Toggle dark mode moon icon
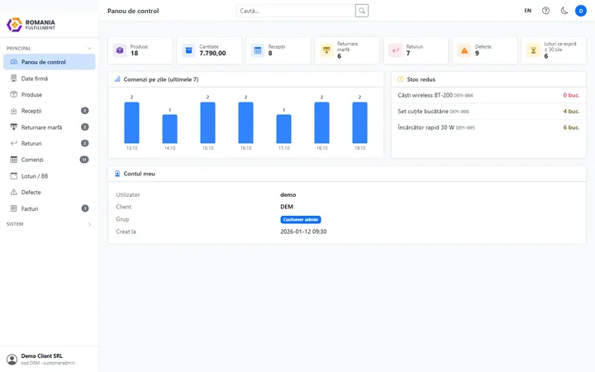595x372 pixels. 564,11
